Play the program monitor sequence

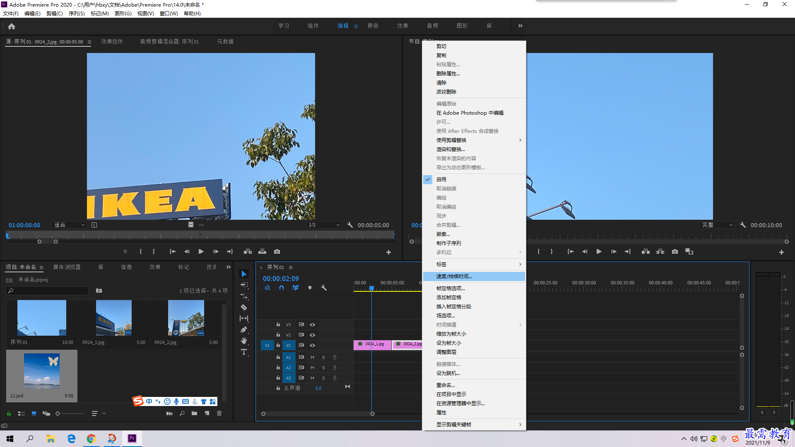point(599,252)
